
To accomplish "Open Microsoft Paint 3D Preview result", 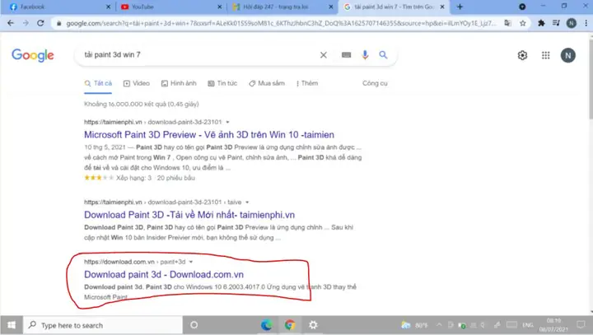I will pos(209,135).
